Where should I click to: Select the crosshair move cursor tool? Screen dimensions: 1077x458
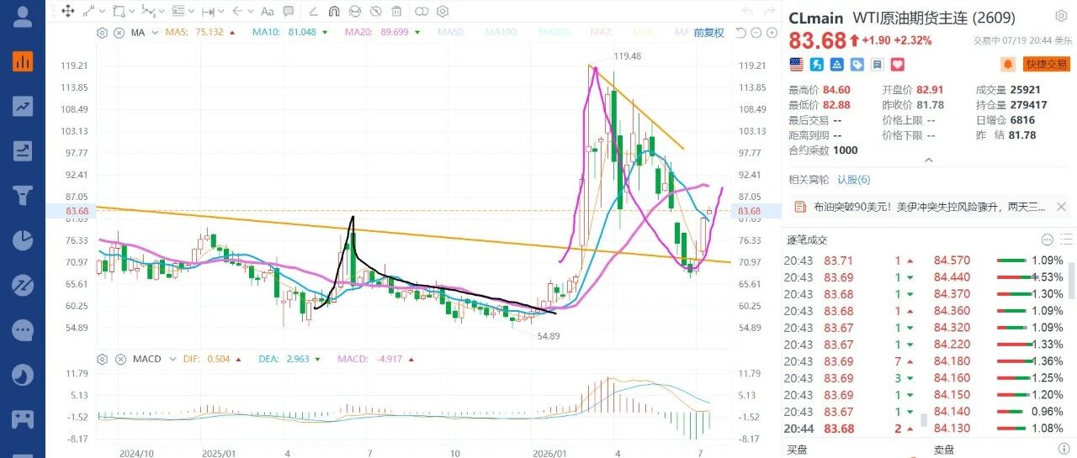coord(67,12)
